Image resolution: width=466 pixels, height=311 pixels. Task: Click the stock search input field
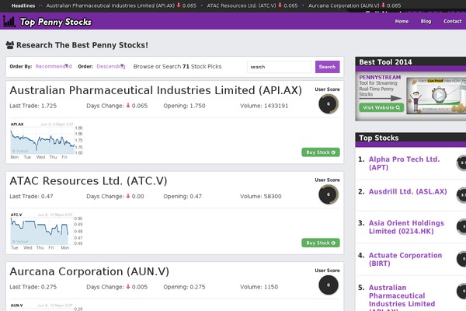click(x=279, y=67)
